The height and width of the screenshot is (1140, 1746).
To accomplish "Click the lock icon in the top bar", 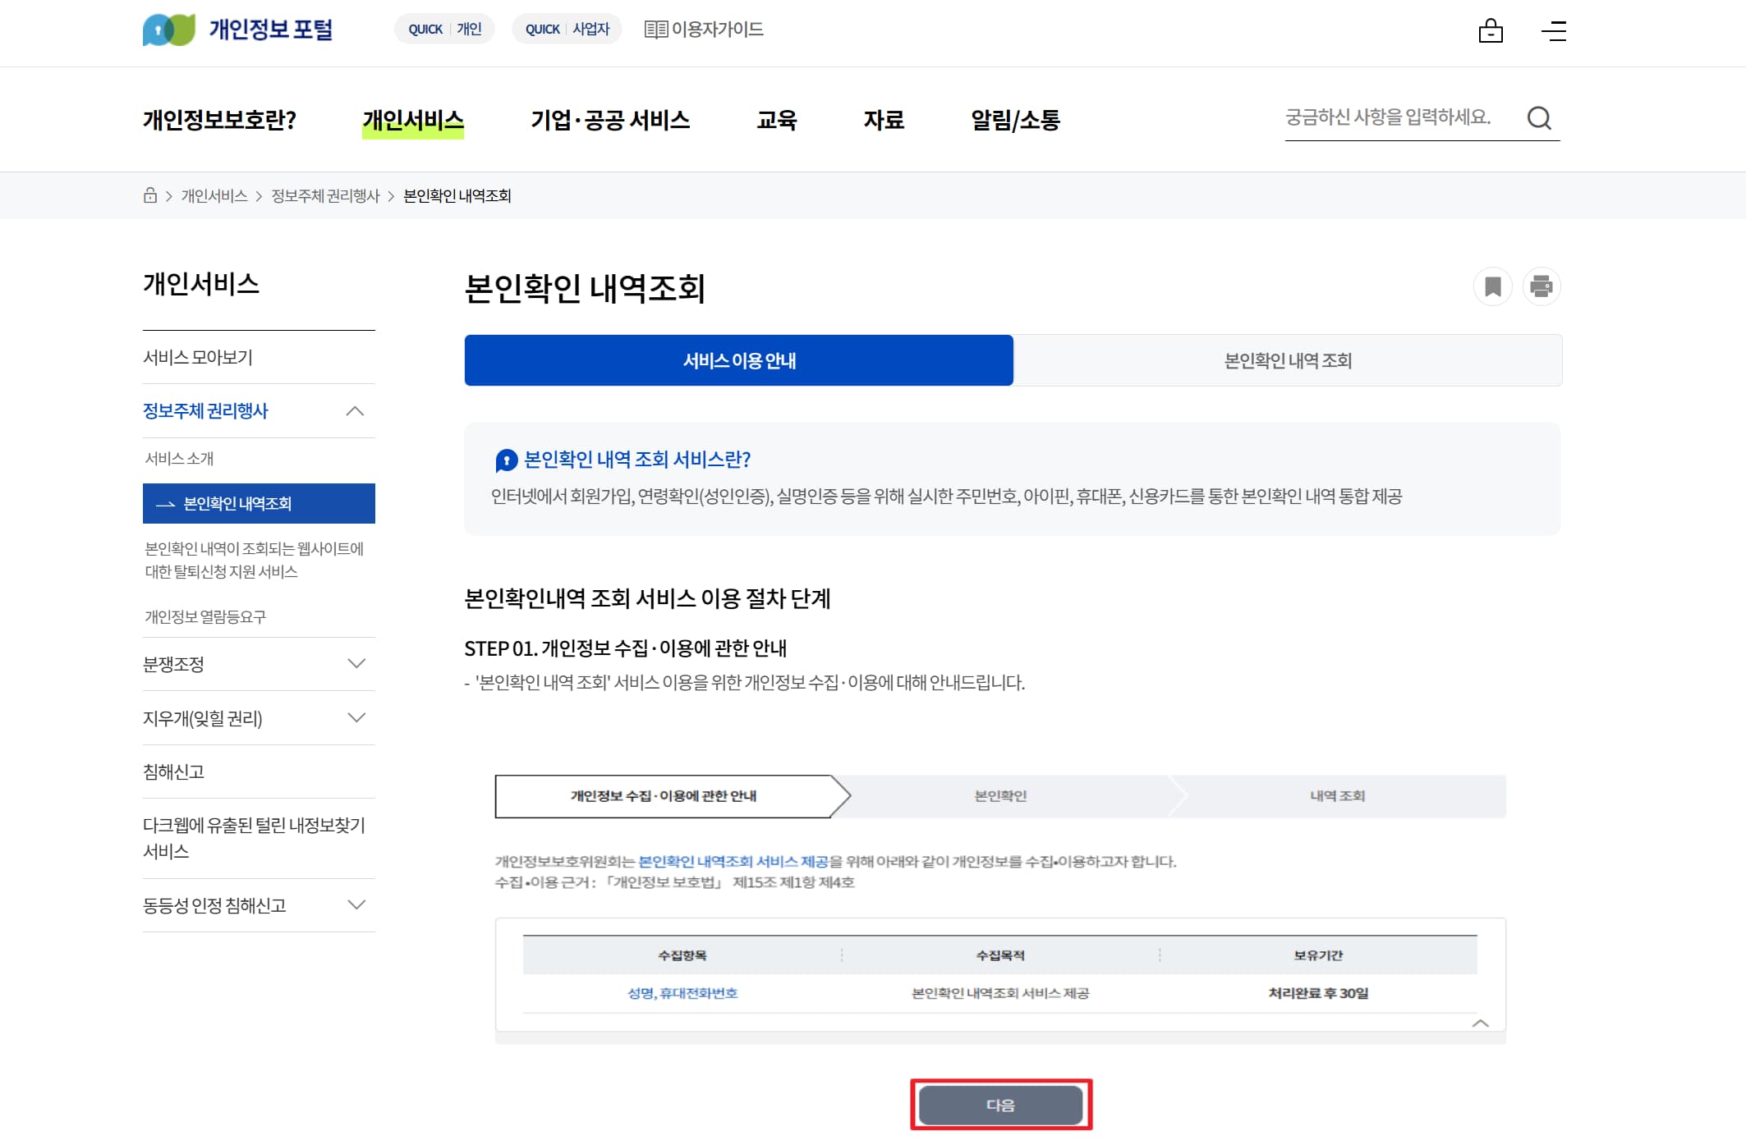I will (1491, 31).
